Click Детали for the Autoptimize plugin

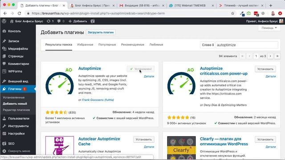click(x=149, y=76)
